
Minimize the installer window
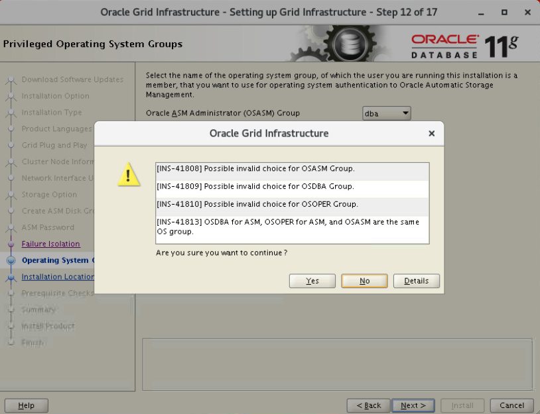(x=481, y=13)
